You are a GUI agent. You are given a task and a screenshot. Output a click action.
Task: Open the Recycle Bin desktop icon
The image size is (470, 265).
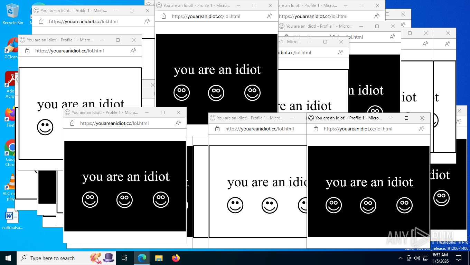point(12,14)
